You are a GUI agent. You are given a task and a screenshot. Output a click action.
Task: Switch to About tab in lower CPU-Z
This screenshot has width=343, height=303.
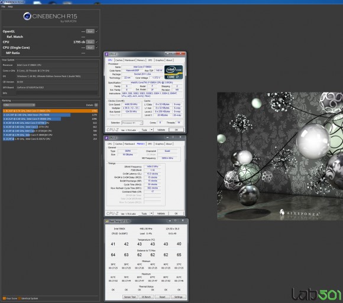(x=169, y=144)
